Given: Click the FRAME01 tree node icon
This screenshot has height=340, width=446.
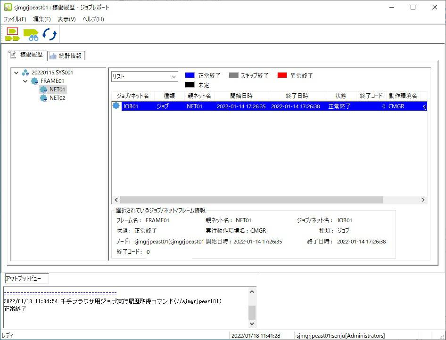Looking at the screenshot, I should pos(34,81).
